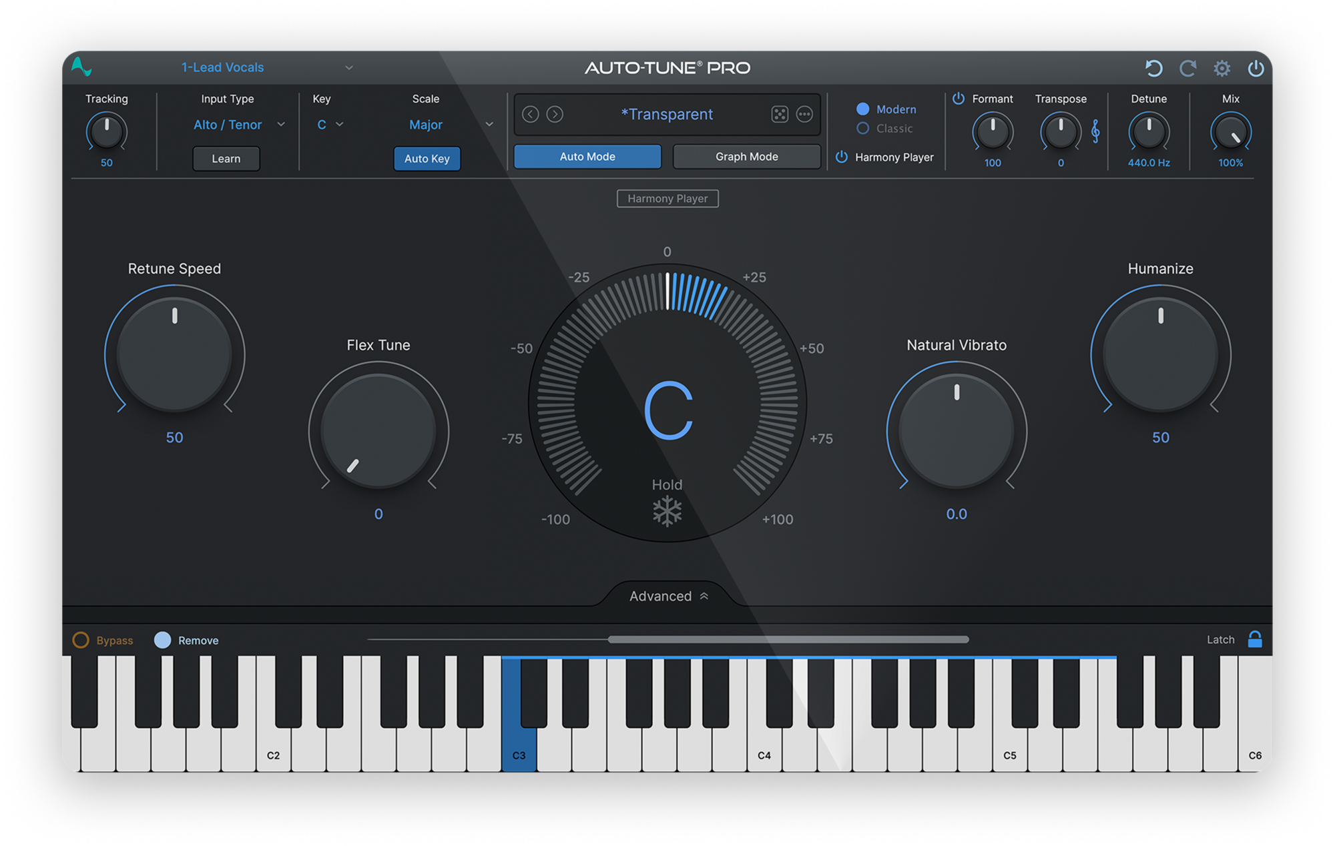This screenshot has height=846, width=1335.
Task: Click the Retune Speed value 50
Action: (174, 438)
